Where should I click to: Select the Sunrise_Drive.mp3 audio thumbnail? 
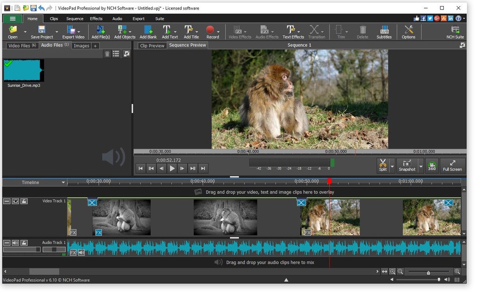[24, 71]
